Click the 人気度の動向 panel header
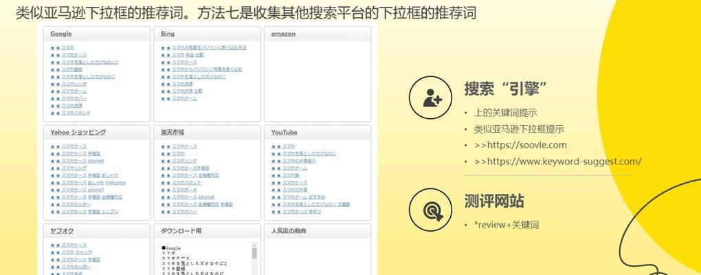Image resolution: width=701 pixels, height=275 pixels. [289, 231]
